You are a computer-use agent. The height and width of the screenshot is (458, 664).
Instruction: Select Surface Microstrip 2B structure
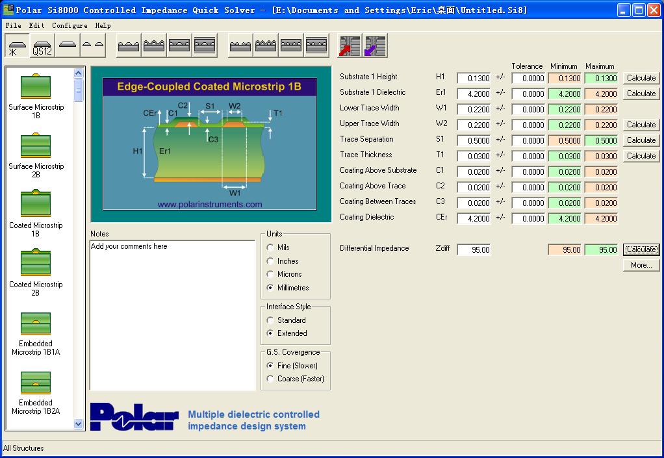36,155
